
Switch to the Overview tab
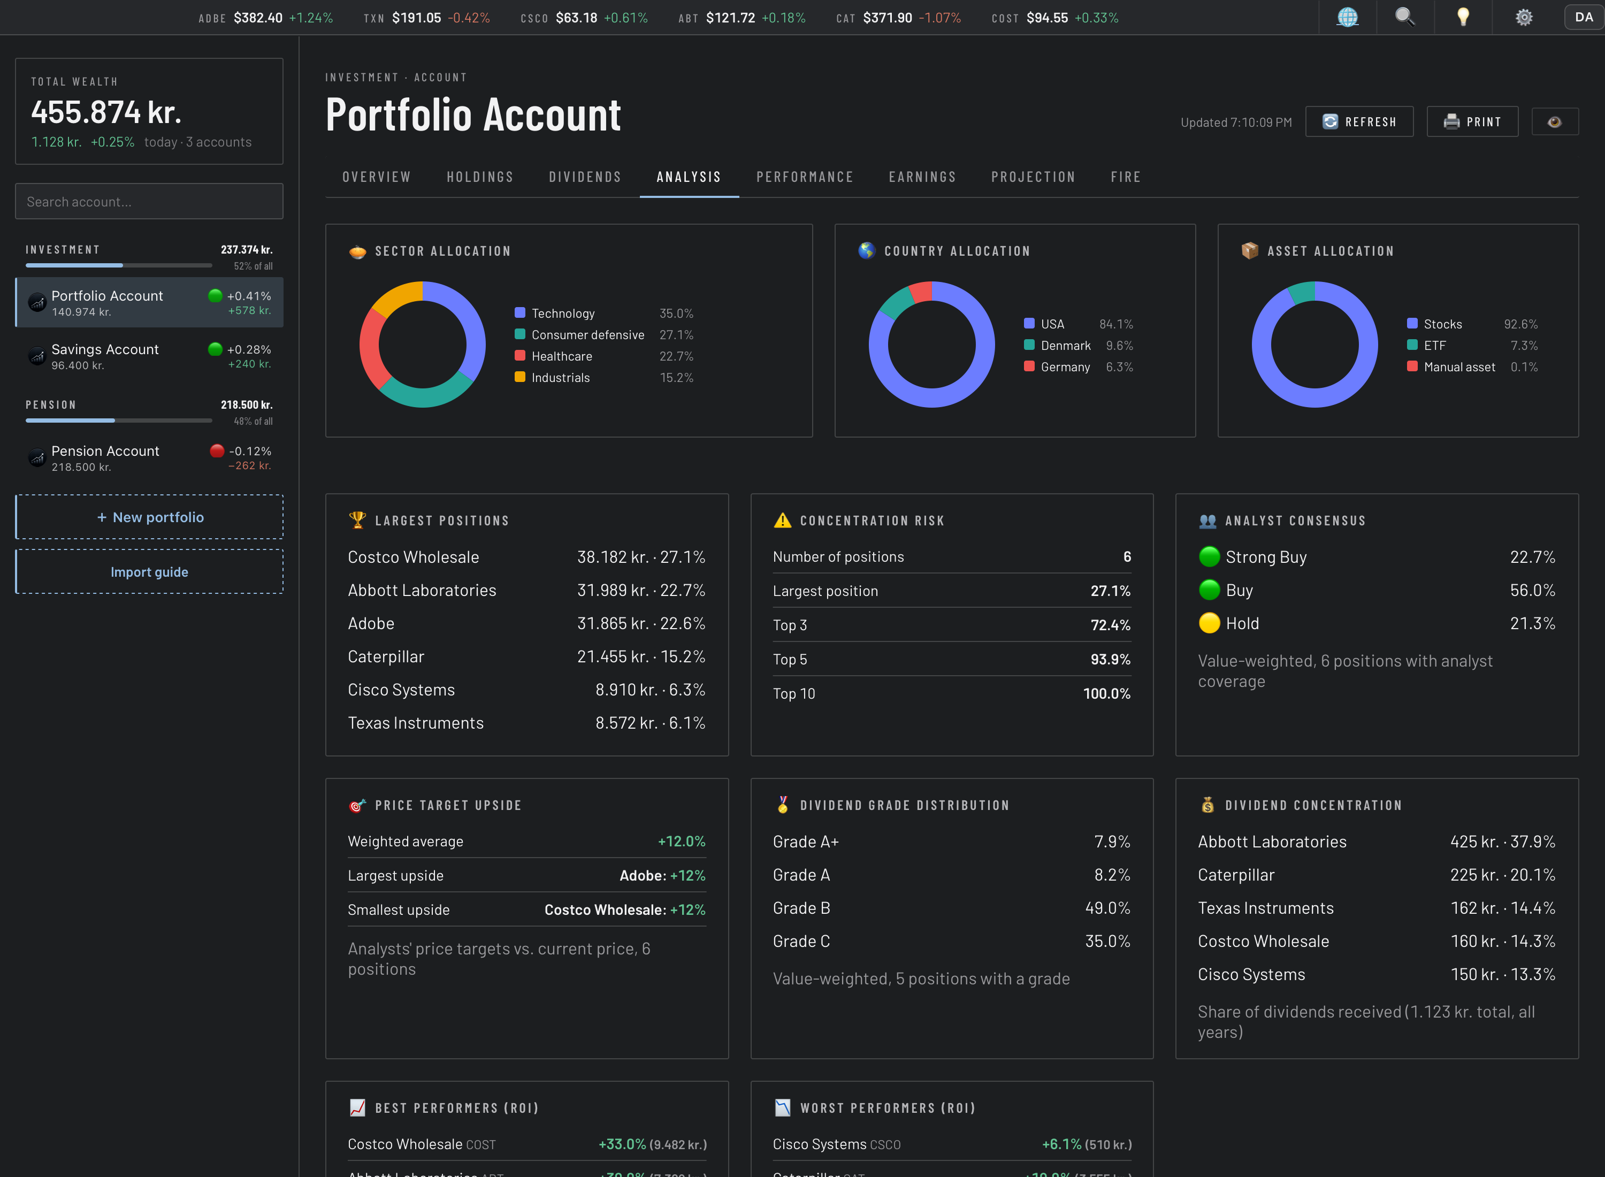tap(376, 177)
